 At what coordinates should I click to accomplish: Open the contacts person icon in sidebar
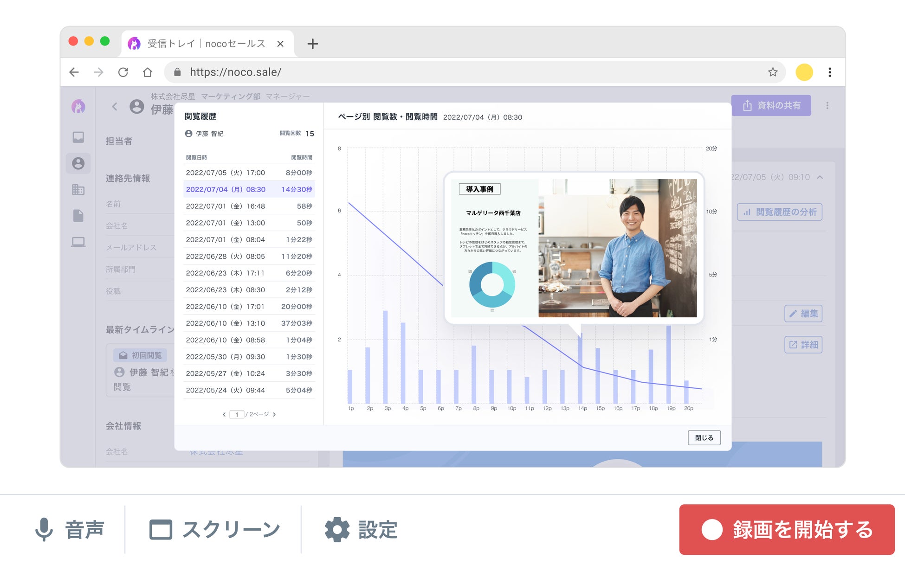78,163
